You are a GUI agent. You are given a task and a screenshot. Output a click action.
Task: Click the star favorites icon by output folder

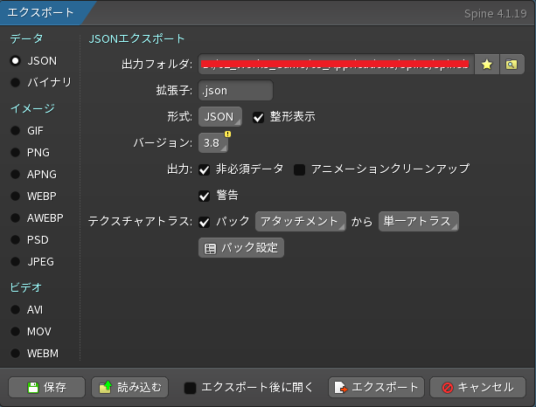click(487, 64)
